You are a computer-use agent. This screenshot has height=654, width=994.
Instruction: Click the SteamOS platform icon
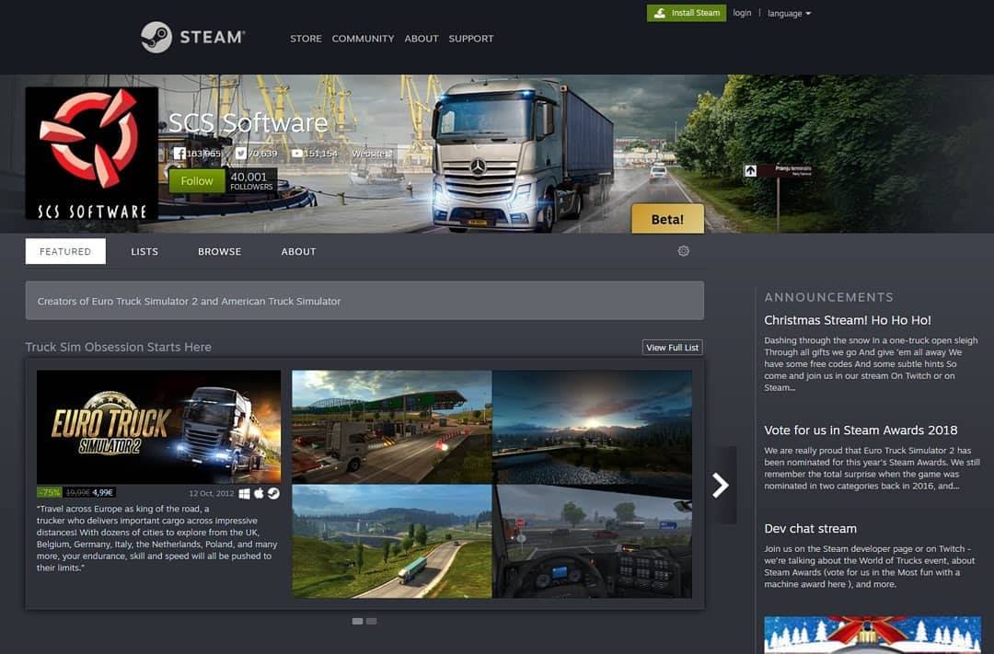click(273, 493)
